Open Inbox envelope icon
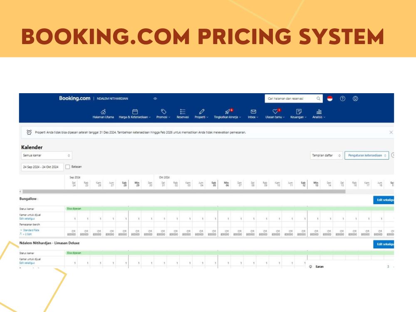 [x=253, y=111]
